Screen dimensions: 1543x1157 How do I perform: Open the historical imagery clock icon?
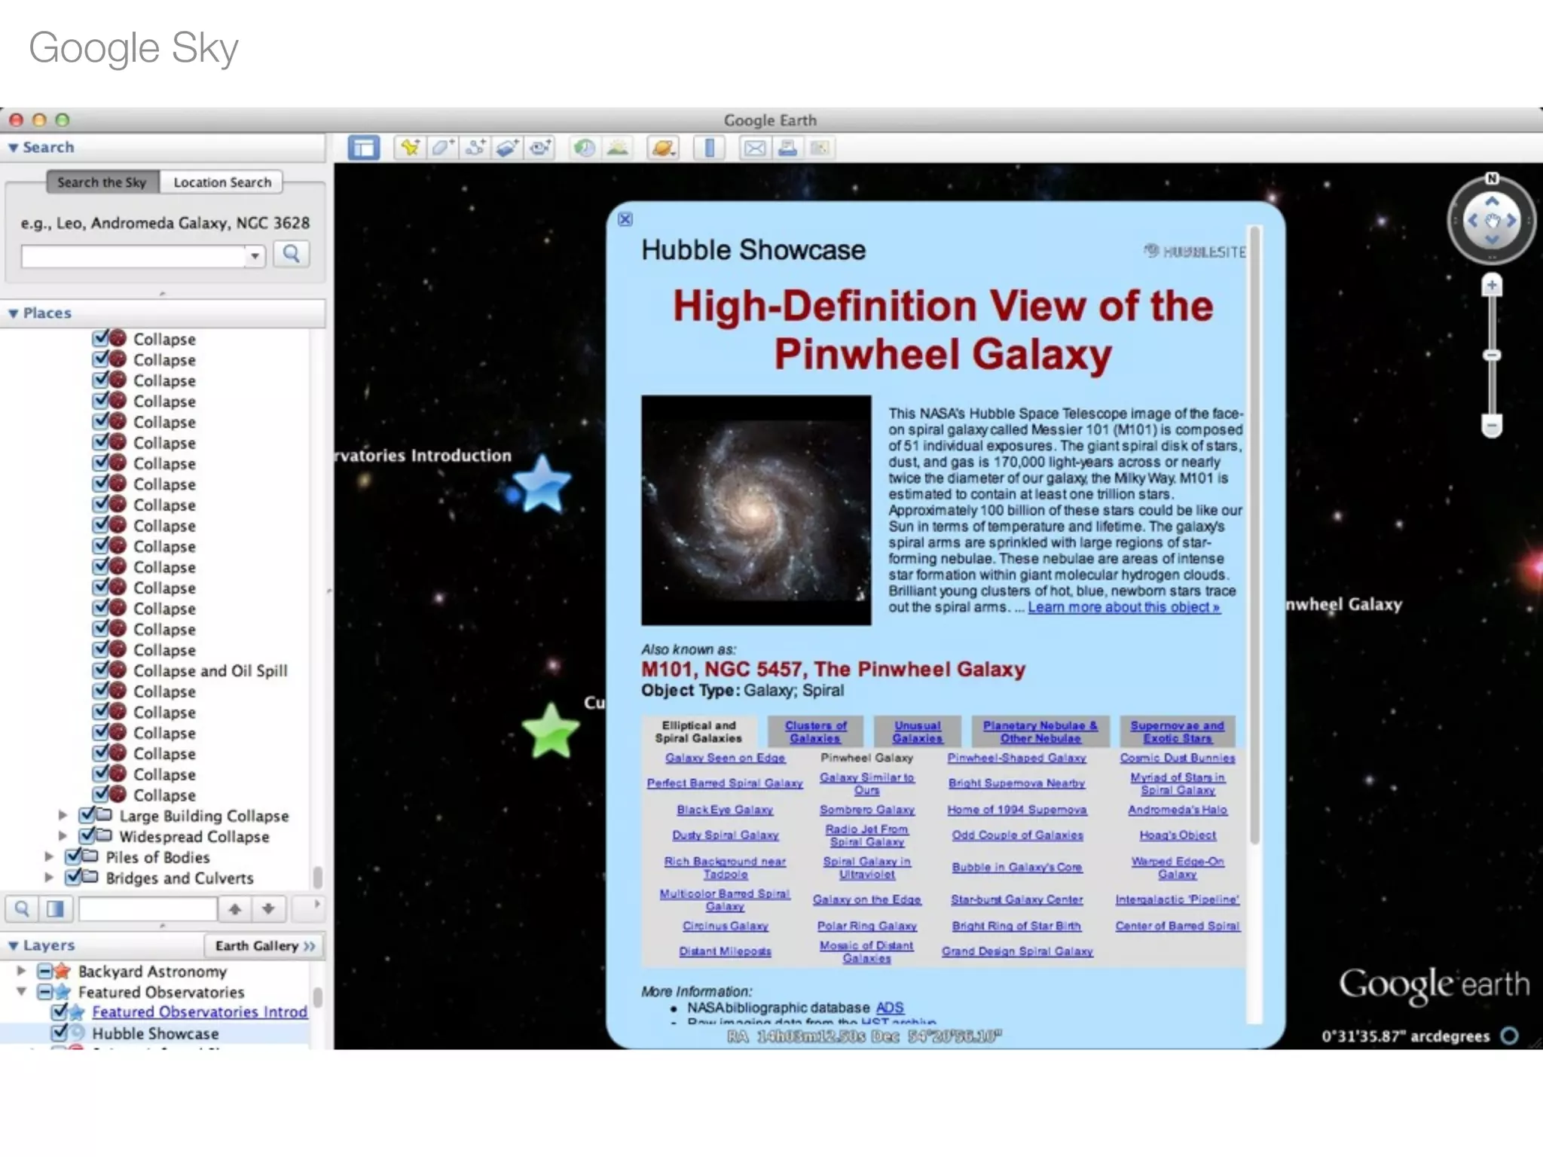[x=585, y=148]
